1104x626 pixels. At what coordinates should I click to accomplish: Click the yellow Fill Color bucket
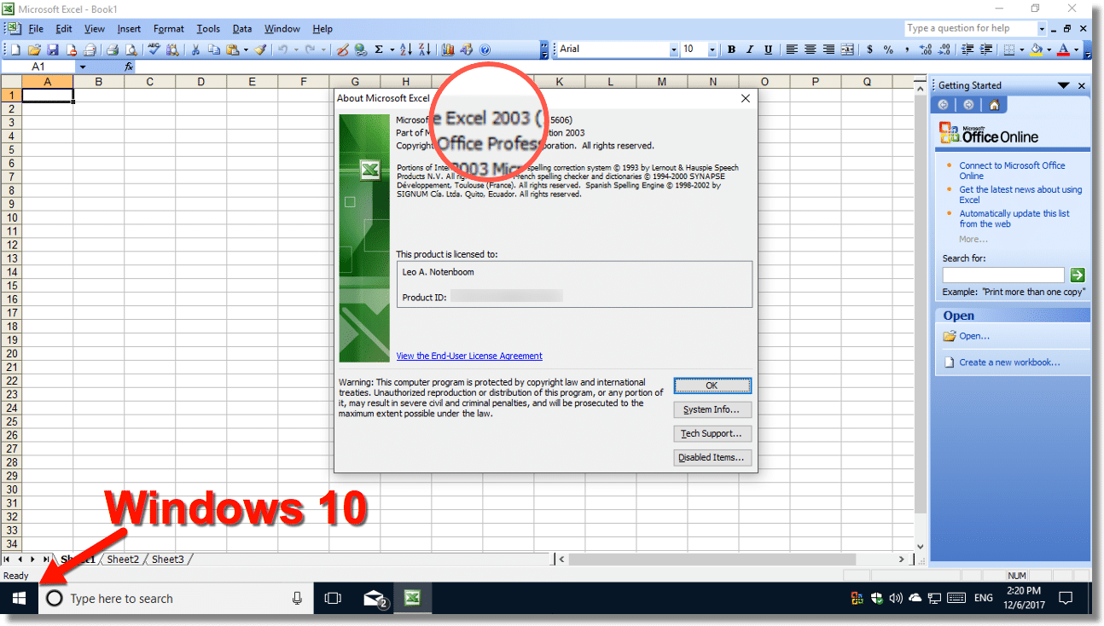pos(1037,49)
